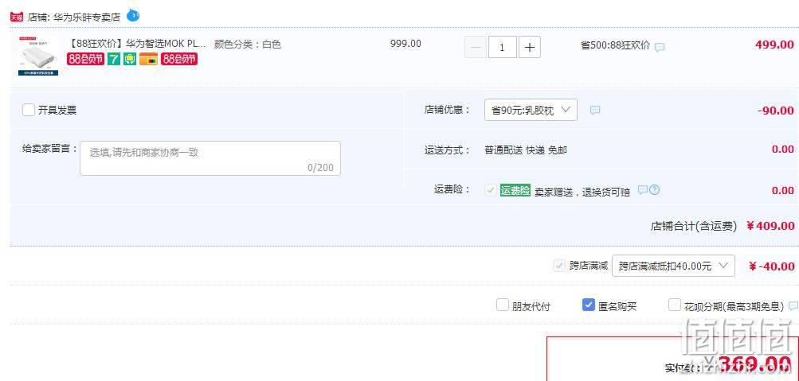The width and height of the screenshot is (799, 381).
Task: Click the 店铺合计(含运费) label
Action: 694,227
